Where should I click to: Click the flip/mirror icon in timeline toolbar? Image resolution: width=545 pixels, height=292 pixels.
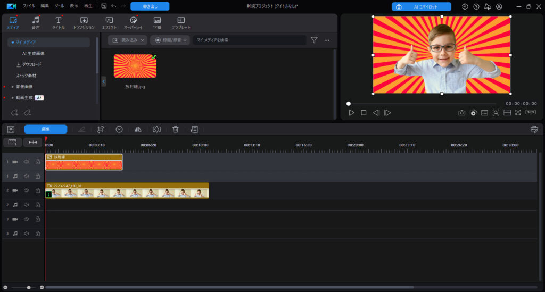[138, 129]
